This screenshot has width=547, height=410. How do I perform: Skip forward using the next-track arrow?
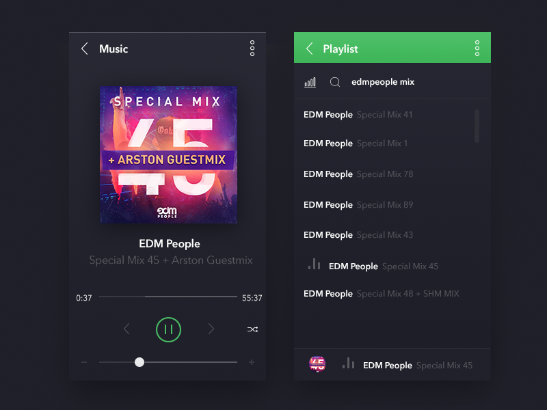click(211, 329)
